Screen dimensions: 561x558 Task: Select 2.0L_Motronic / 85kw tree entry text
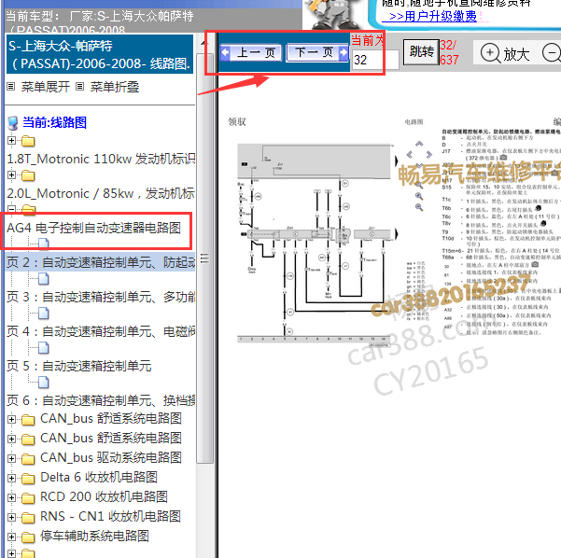[x=101, y=193]
